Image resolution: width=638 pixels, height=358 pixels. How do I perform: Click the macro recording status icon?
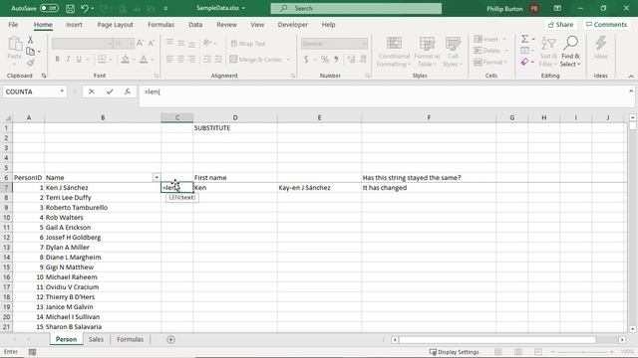click(x=32, y=352)
